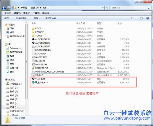Click the forward navigation arrow button
The height and width of the screenshot is (126, 153).
tap(9, 8)
